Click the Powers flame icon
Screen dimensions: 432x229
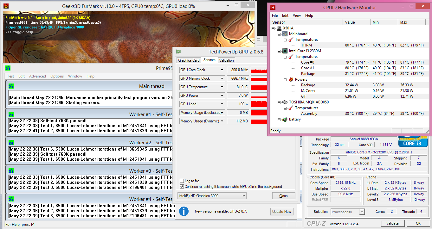tap(291, 79)
